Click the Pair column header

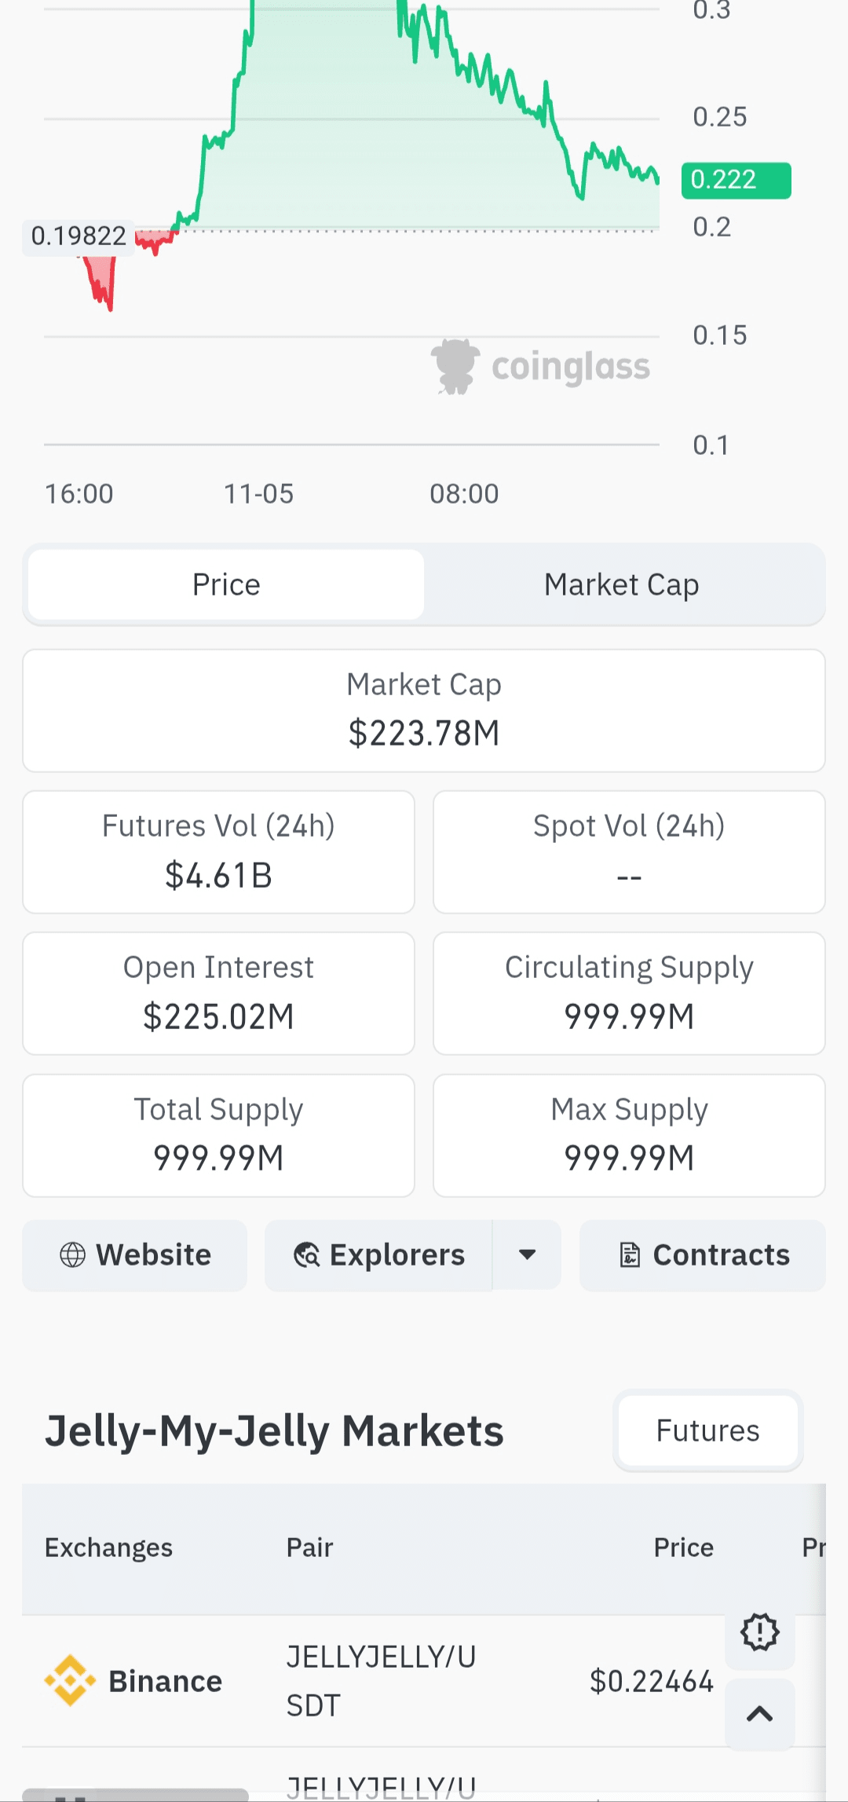[309, 1547]
